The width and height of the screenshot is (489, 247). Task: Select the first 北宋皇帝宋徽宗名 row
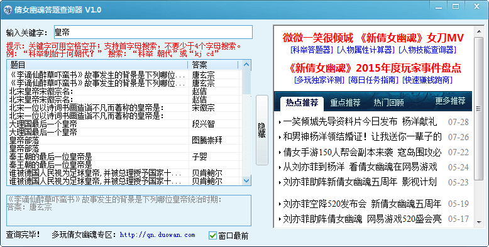124,92
